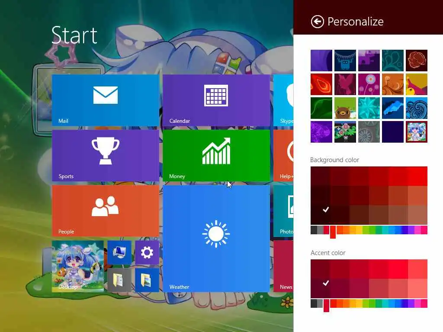Open the gray Documents folder tile
Screen dimensions: 443x332
tap(119, 280)
